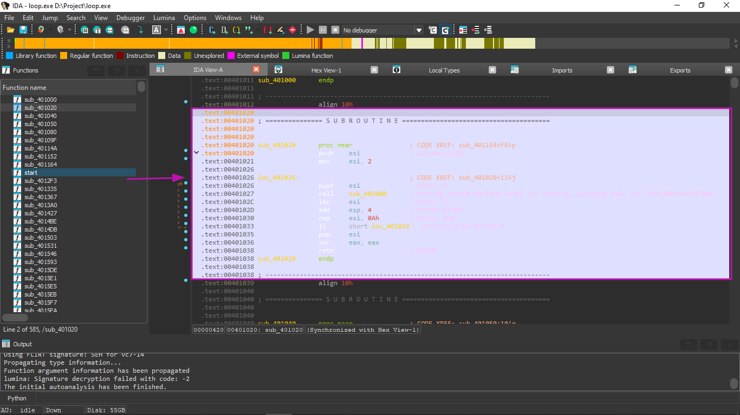Screen dimensions: 740x415
Task: Open the No debugger dropdown
Action: click(x=419, y=30)
